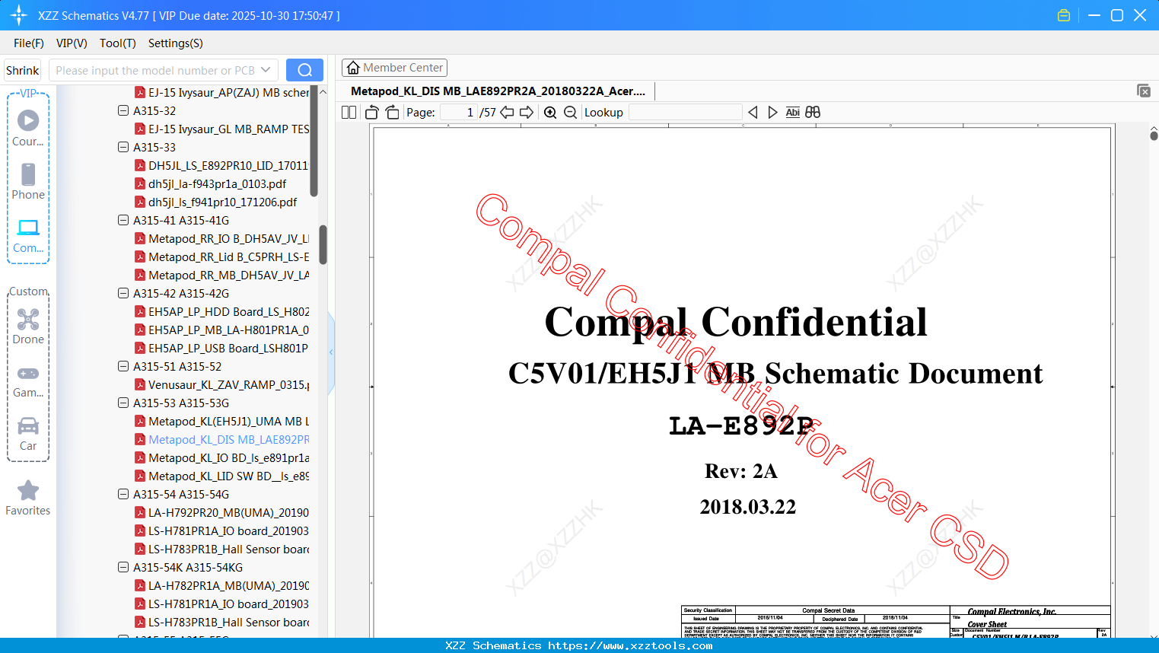Toggle the two-page layout view icon

349,113
